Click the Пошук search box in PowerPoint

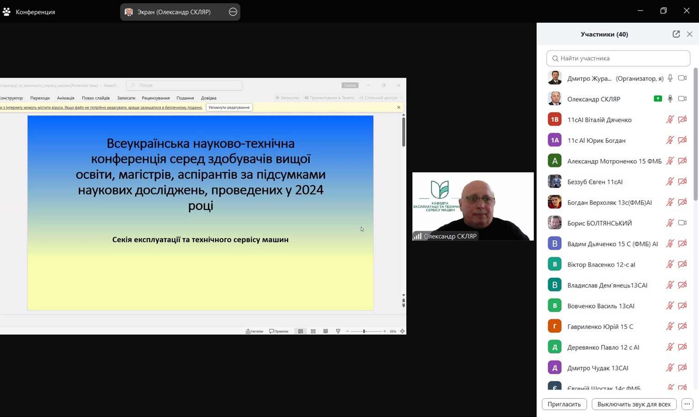click(184, 85)
